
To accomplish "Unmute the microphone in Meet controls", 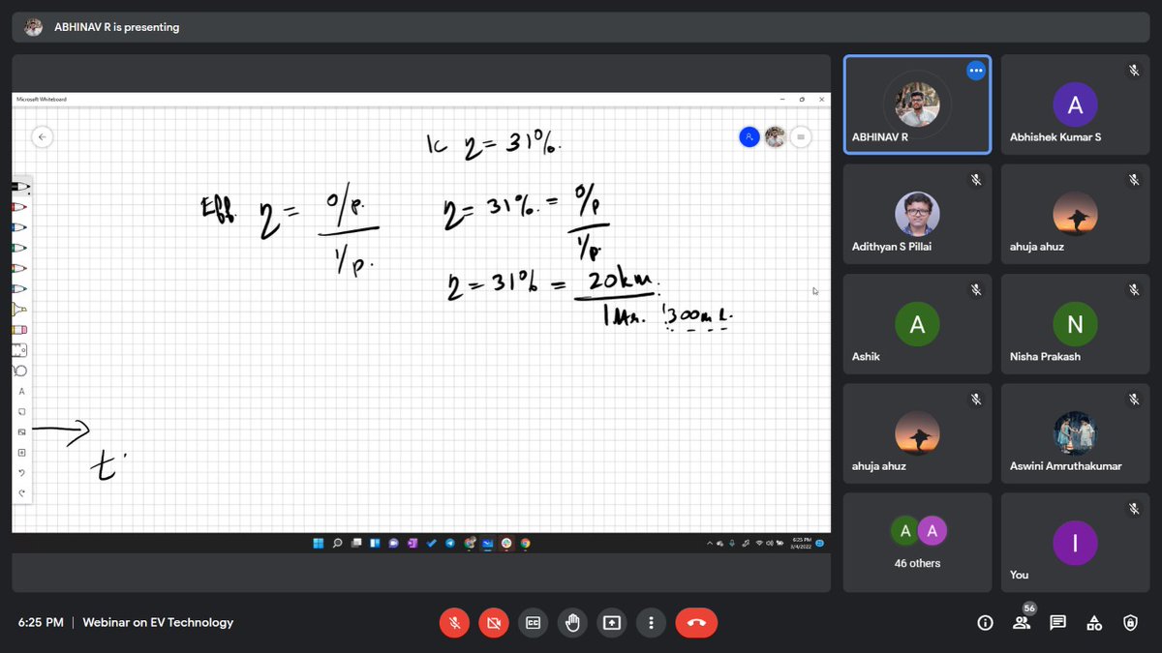I will click(x=454, y=623).
